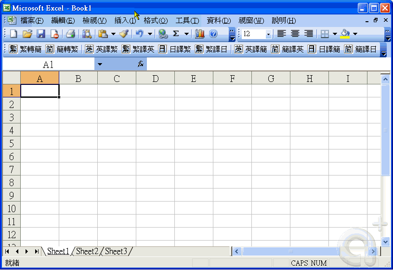Click the 簡轉繁 conversion button
Viewport: 393px width, 270px height.
click(62, 49)
